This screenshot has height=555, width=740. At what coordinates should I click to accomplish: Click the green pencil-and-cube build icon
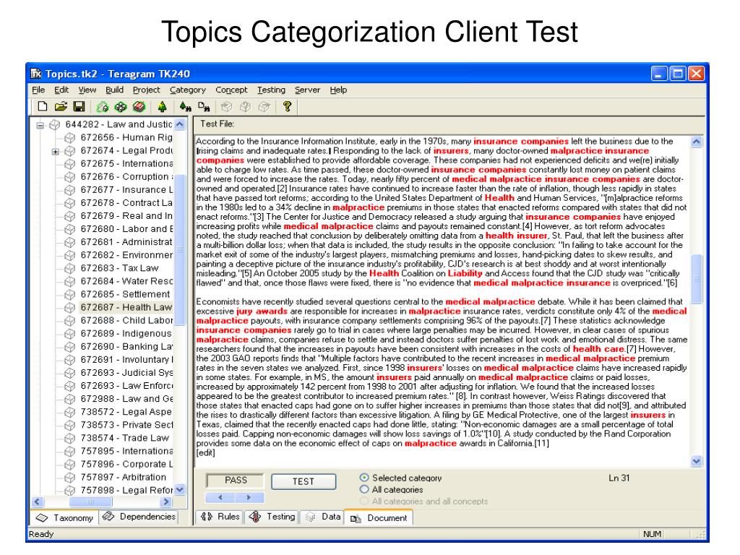pyautogui.click(x=102, y=107)
